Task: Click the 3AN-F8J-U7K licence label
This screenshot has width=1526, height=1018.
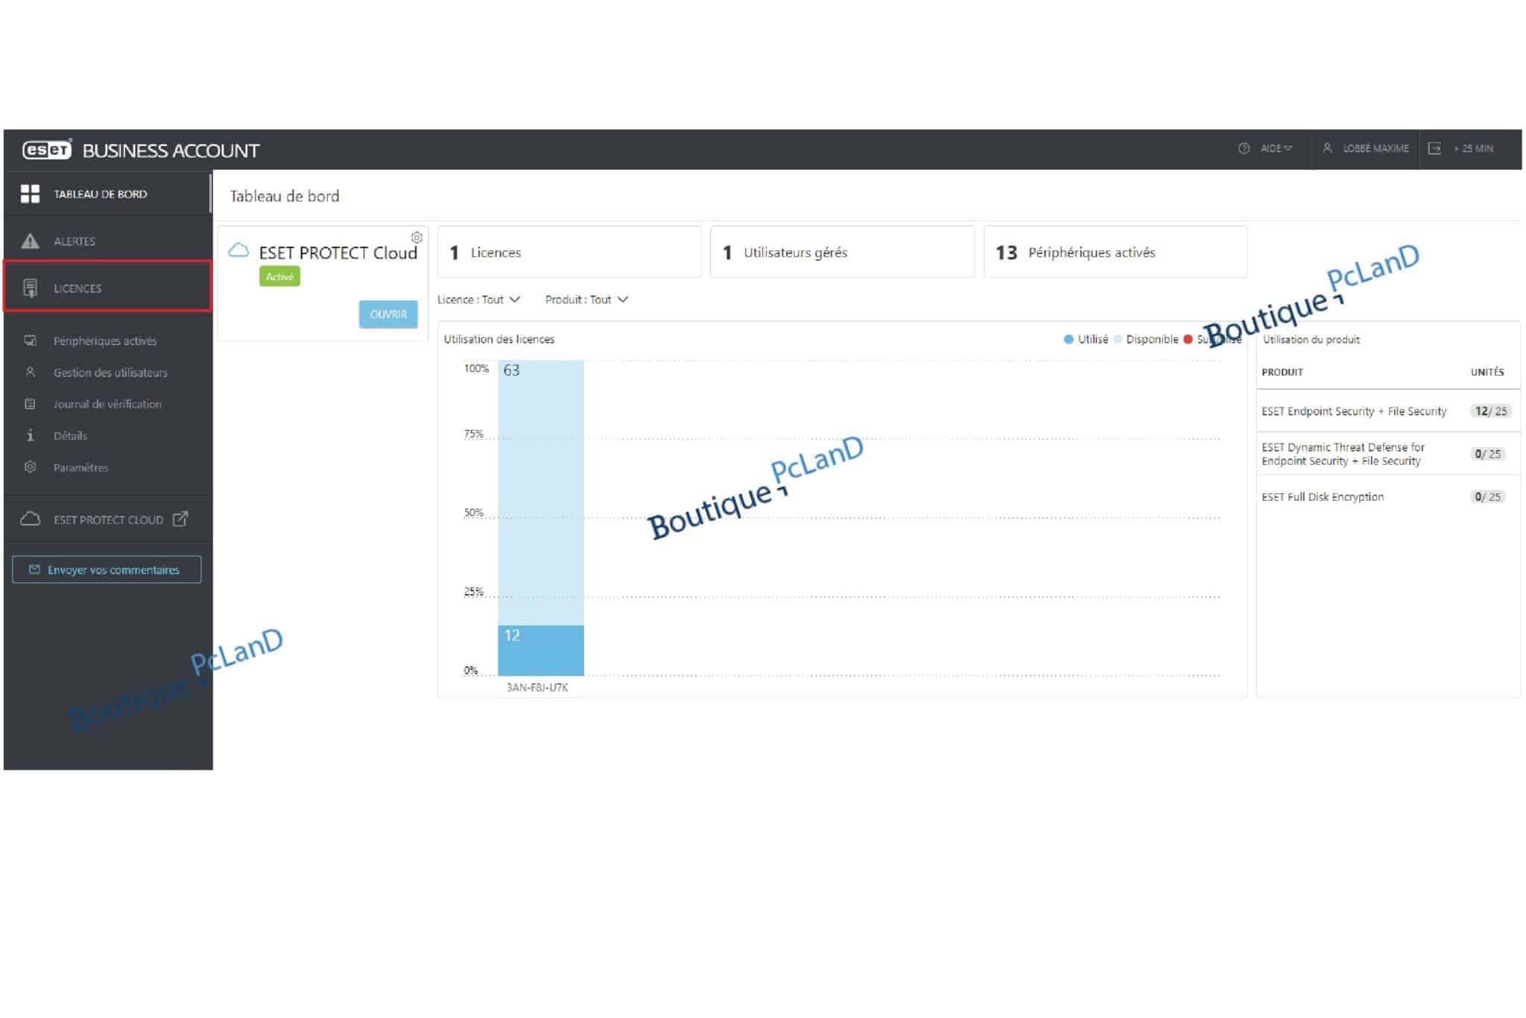Action: click(537, 687)
